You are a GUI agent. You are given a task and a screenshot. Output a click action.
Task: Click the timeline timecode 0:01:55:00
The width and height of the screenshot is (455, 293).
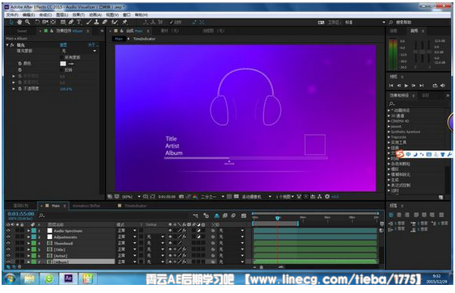point(21,214)
